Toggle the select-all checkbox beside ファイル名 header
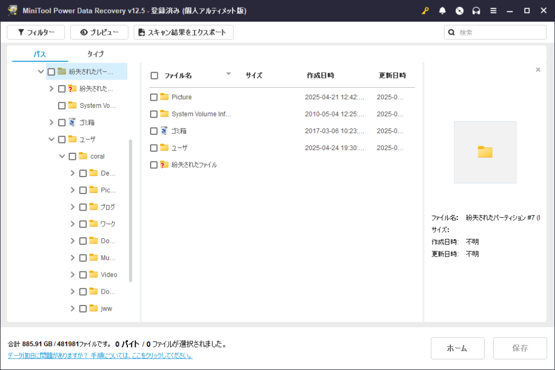 154,75
